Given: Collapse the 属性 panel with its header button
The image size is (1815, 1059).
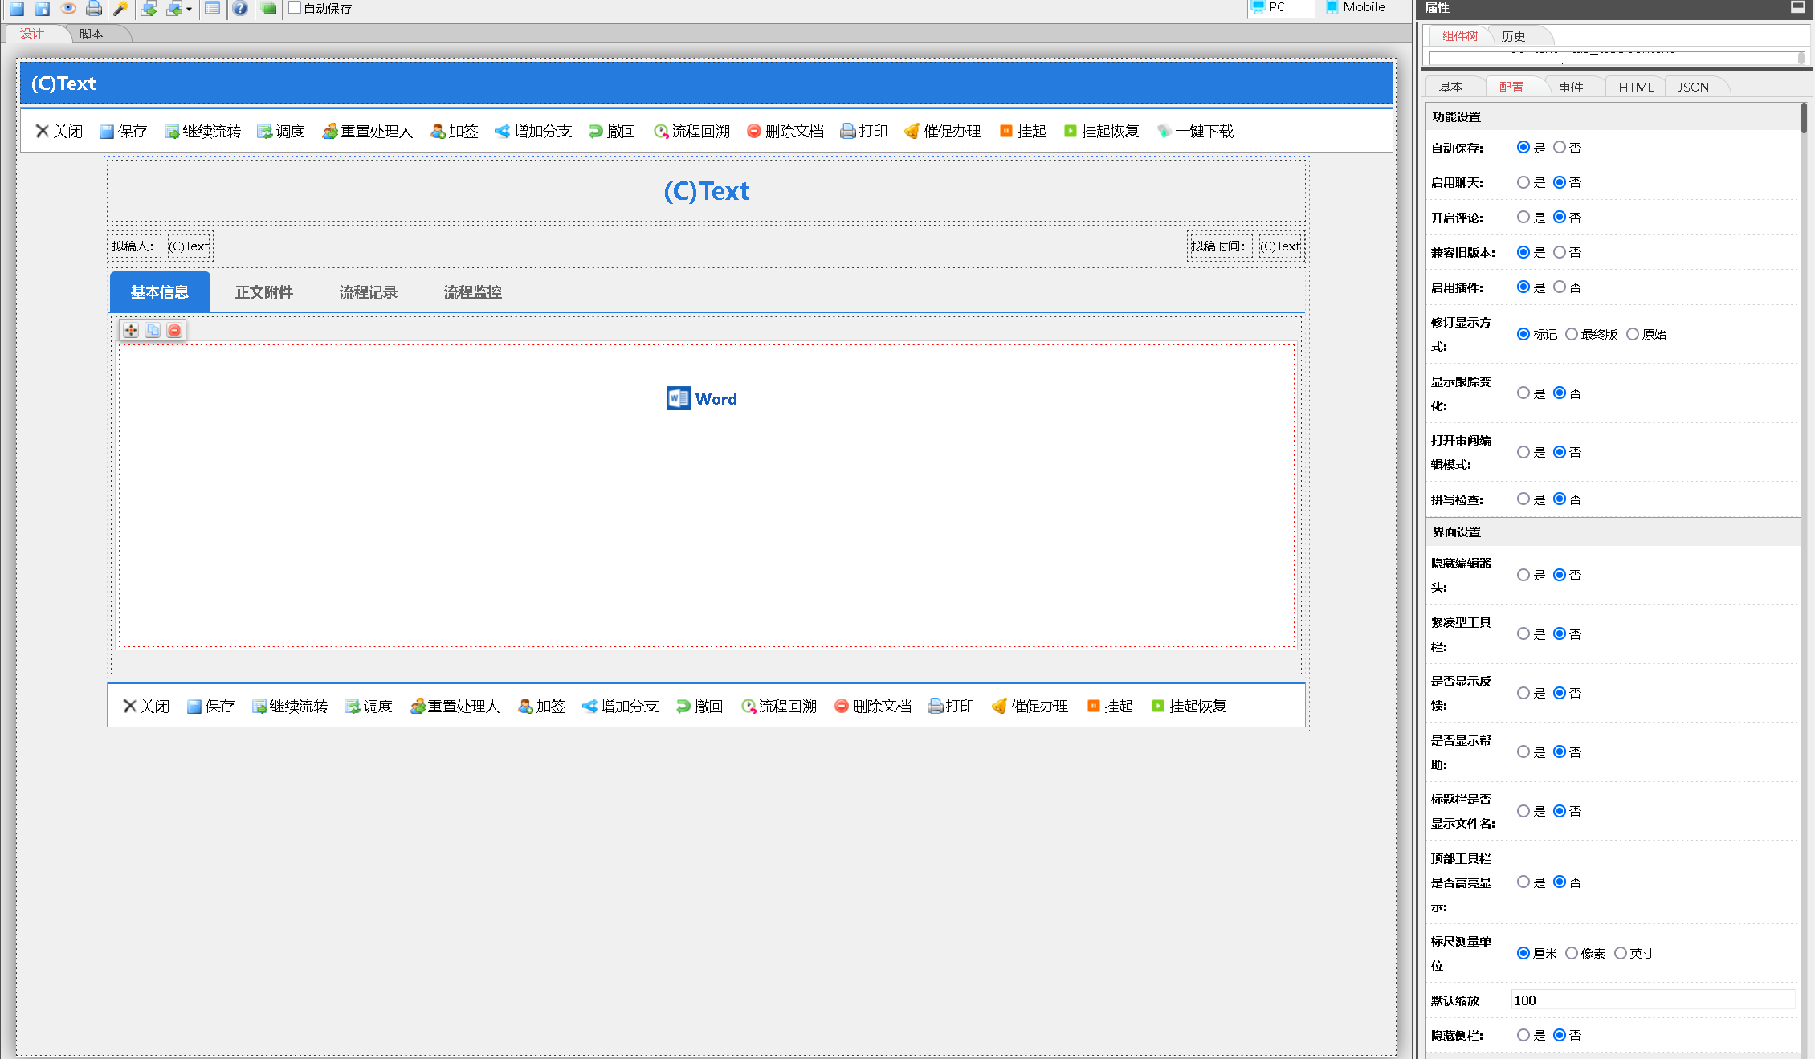Looking at the screenshot, I should coord(1797,7).
